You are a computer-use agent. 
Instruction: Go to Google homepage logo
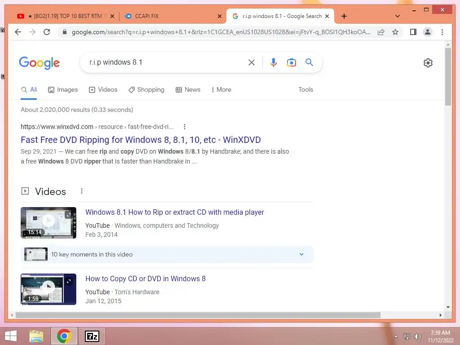click(40, 63)
